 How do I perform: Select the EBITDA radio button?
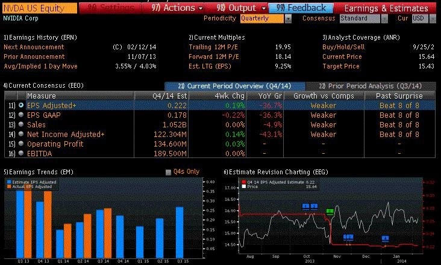pos(21,153)
